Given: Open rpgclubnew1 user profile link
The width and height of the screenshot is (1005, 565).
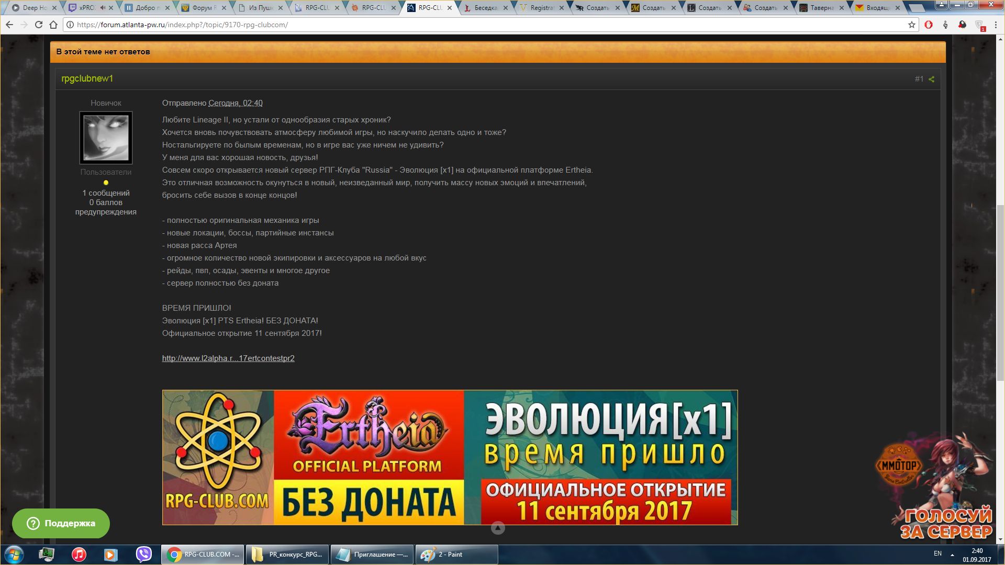Looking at the screenshot, I should pos(87,78).
